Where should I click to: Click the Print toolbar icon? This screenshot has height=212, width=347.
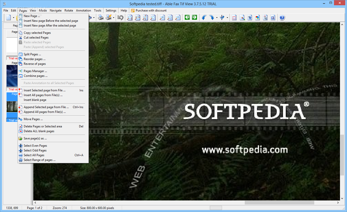100,18
